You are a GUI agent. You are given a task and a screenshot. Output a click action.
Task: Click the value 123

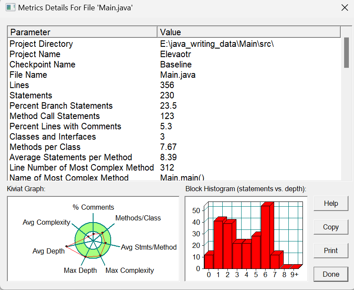[x=167, y=116]
